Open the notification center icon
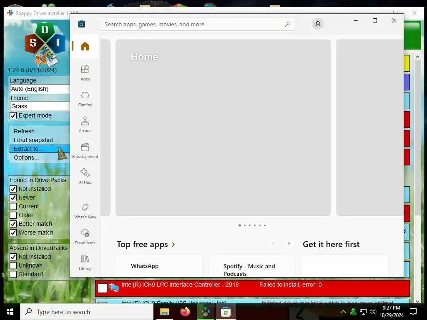Screen dimensions: 427x320 point(413,312)
